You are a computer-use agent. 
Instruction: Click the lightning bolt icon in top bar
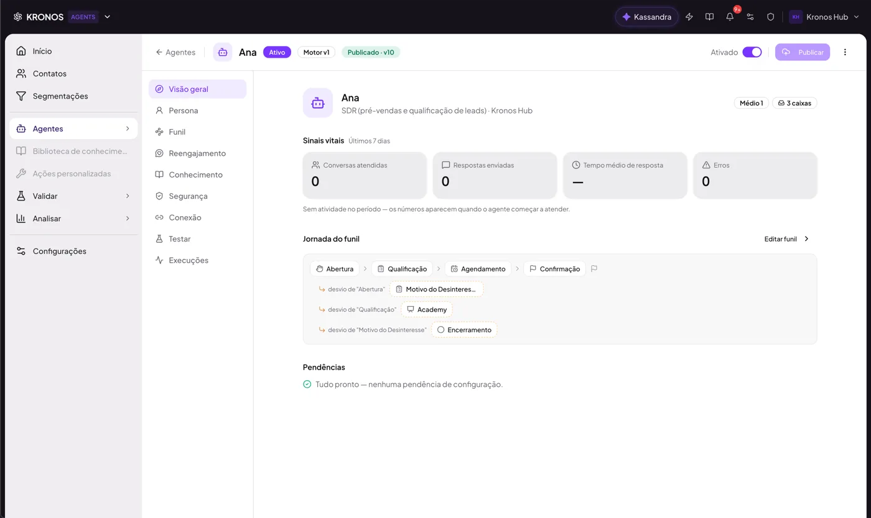689,17
